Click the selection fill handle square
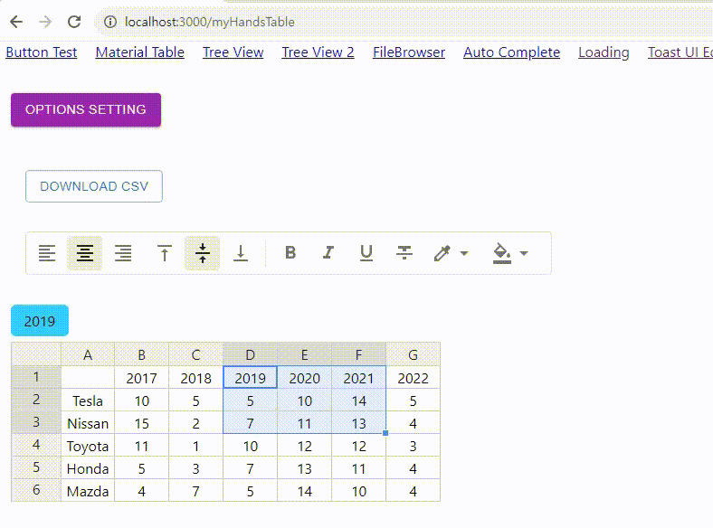The width and height of the screenshot is (713, 528). coord(385,433)
